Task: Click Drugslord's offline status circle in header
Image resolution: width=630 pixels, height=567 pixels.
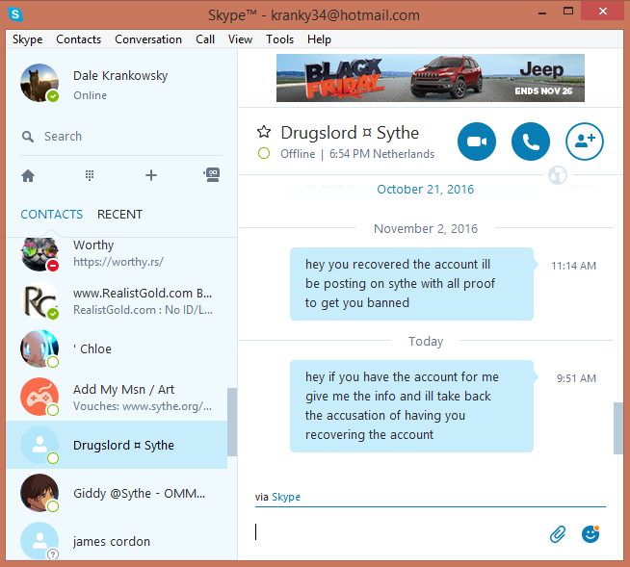Action: 264,153
